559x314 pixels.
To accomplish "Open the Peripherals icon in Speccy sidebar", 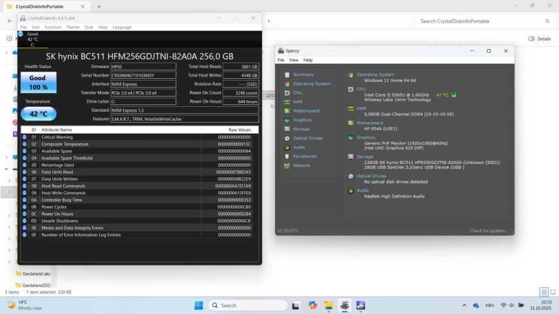I will pos(287,157).
